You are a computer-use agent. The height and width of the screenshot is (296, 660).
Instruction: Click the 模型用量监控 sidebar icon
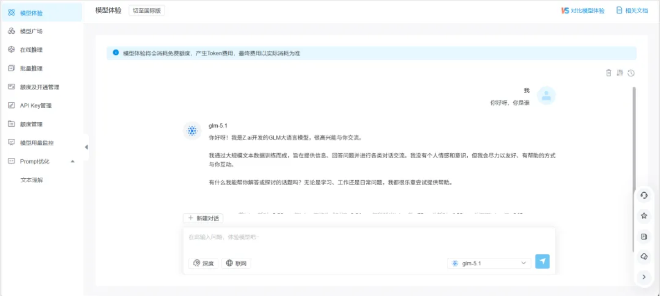(x=12, y=142)
